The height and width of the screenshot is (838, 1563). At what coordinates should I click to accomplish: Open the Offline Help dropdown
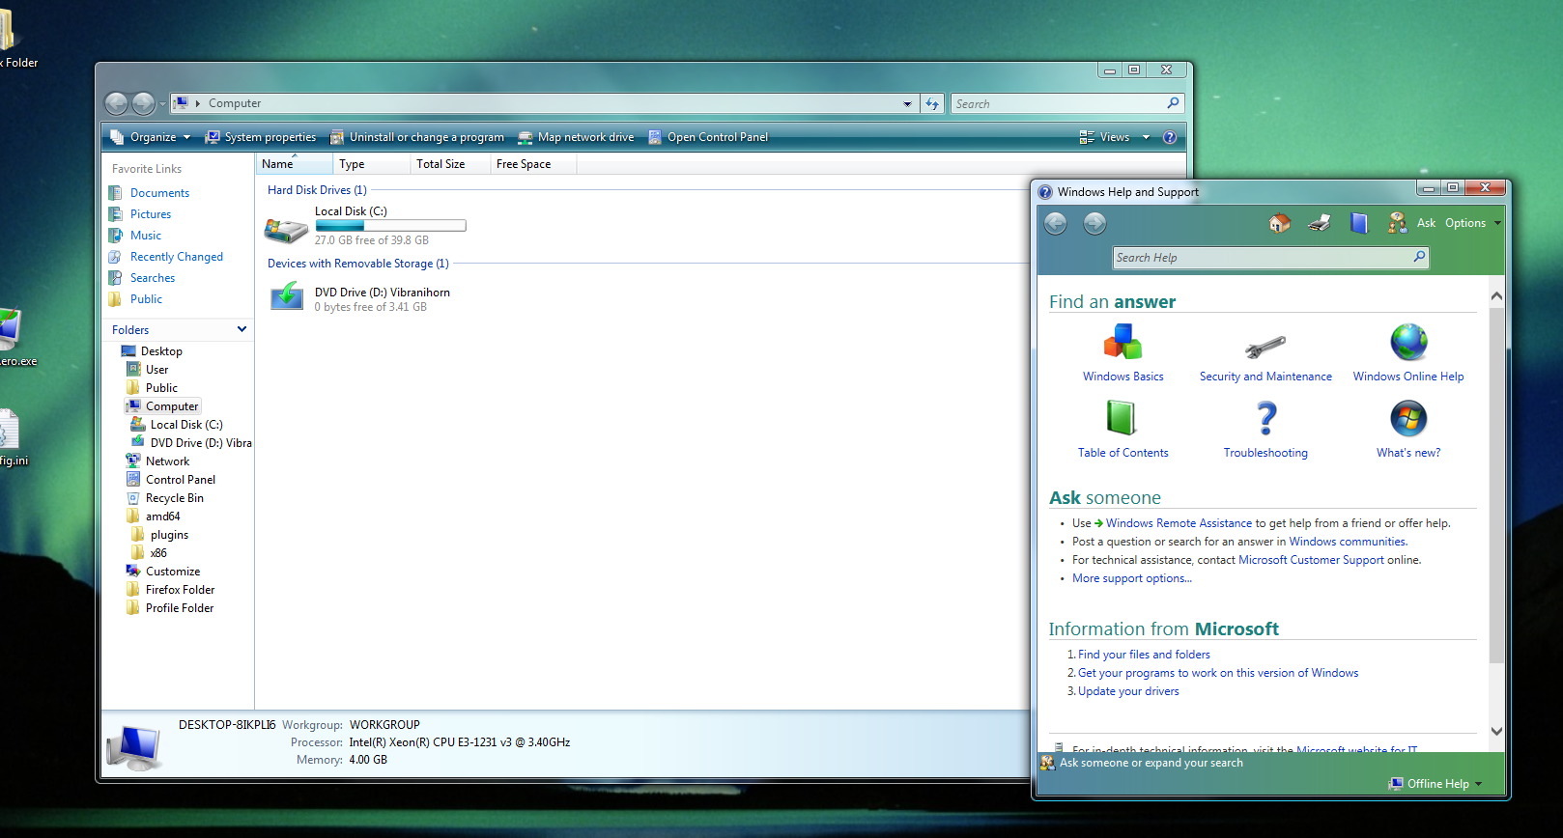[x=1435, y=784]
